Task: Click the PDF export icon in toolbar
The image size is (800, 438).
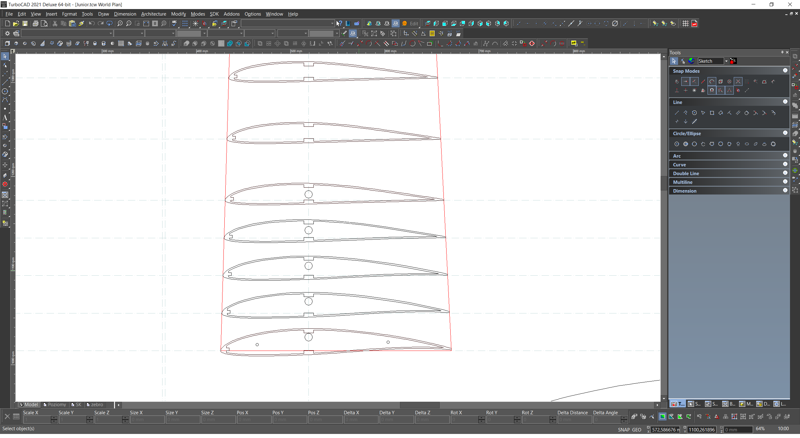Action: point(694,23)
